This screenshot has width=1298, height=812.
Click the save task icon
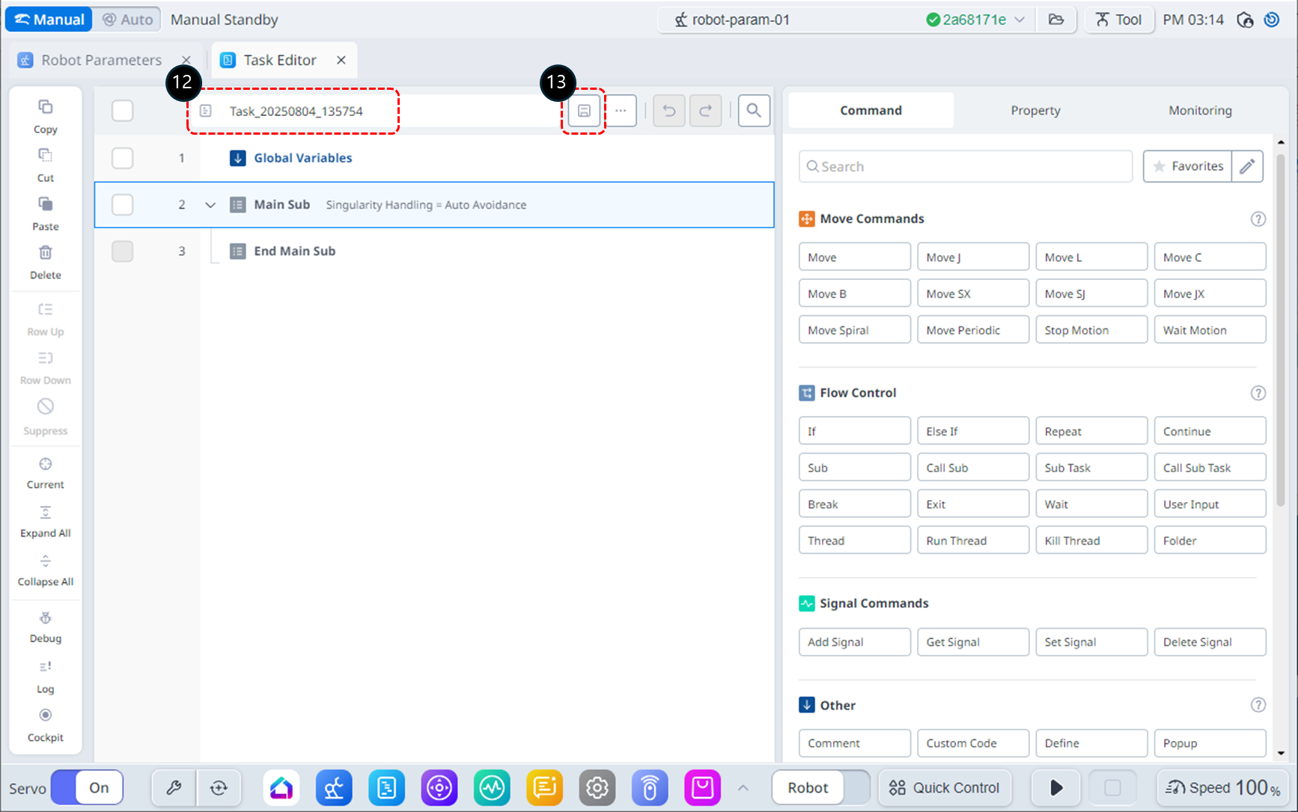click(584, 111)
